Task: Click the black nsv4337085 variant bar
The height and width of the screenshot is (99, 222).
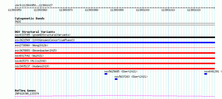Action: pyautogui.click(x=115, y=37)
